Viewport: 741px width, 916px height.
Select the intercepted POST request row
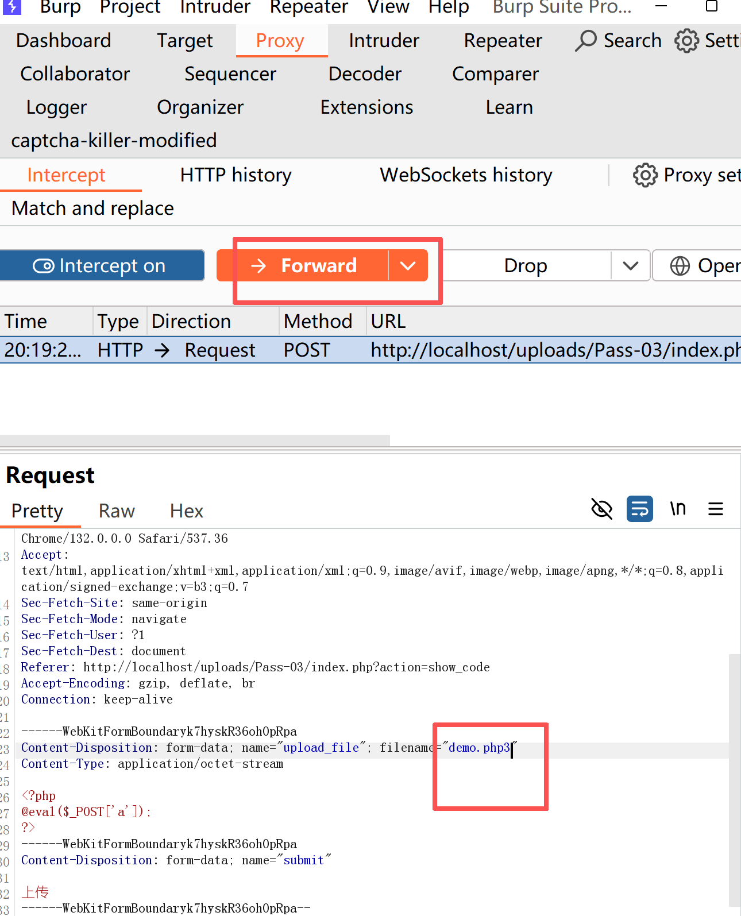[x=370, y=350]
